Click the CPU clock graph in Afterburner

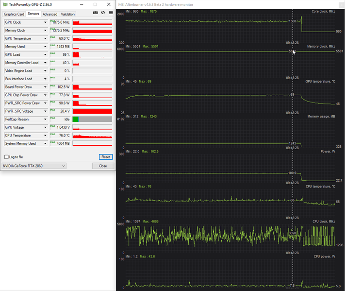[230, 239]
